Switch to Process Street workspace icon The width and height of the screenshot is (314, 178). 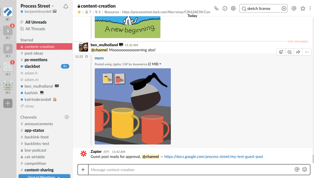pyautogui.click(x=8, y=12)
